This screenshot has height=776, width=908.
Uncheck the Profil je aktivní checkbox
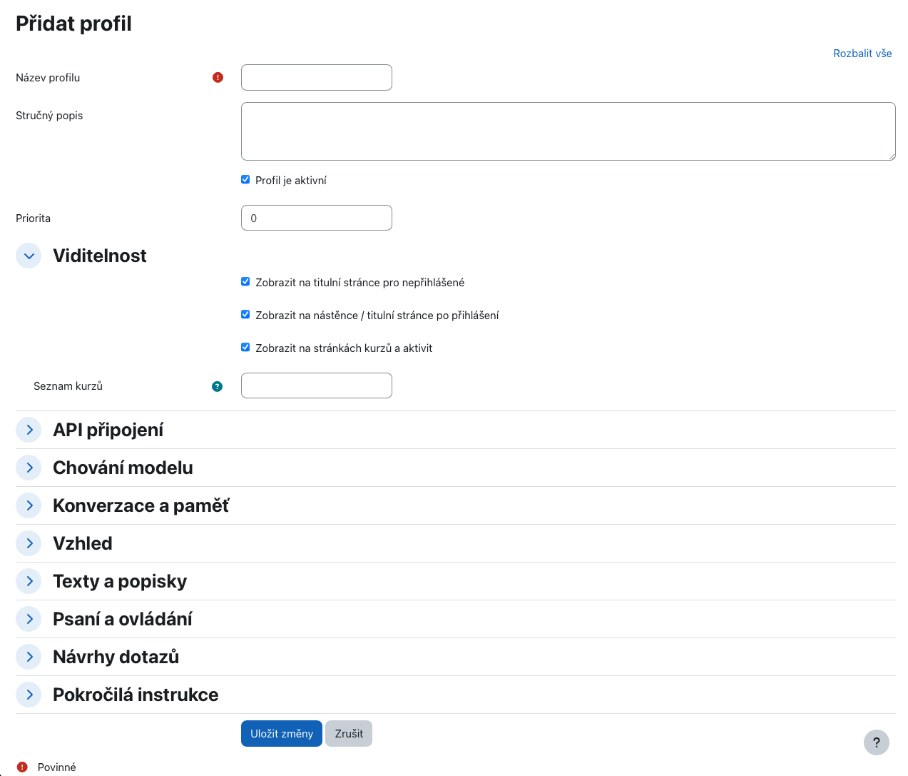[245, 180]
